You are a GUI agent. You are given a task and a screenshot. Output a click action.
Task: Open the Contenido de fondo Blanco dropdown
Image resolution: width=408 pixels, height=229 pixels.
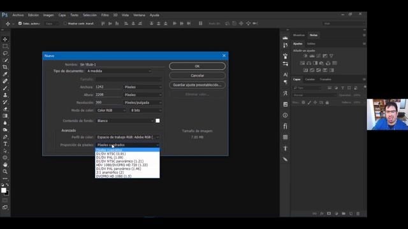(x=125, y=121)
